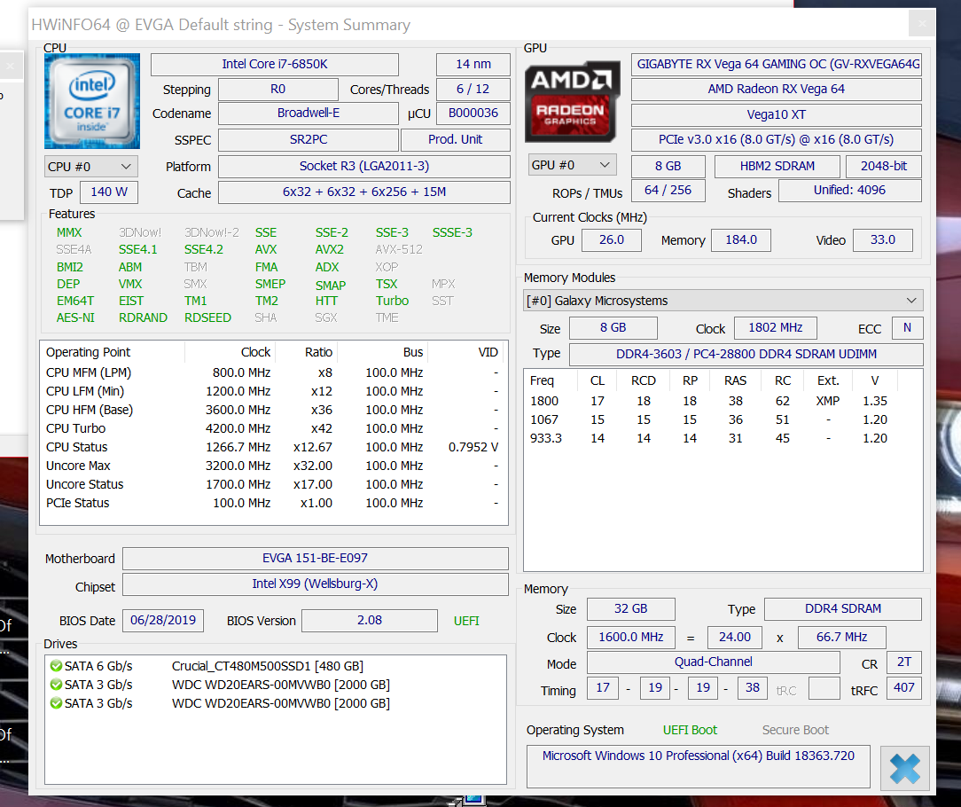
Task: Click the 0.7952 V VID value
Action: pos(473,447)
